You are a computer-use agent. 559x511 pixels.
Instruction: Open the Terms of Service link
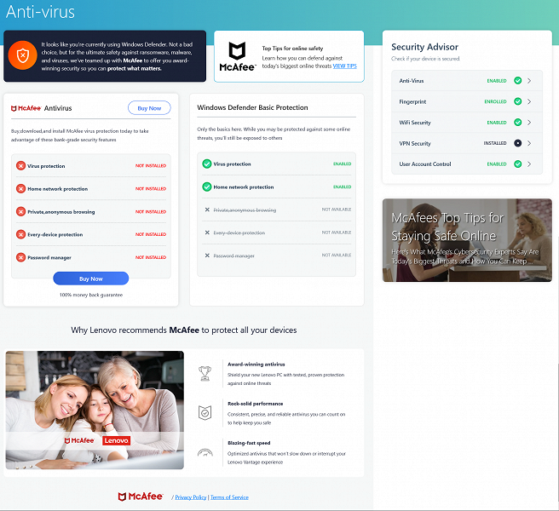click(229, 497)
